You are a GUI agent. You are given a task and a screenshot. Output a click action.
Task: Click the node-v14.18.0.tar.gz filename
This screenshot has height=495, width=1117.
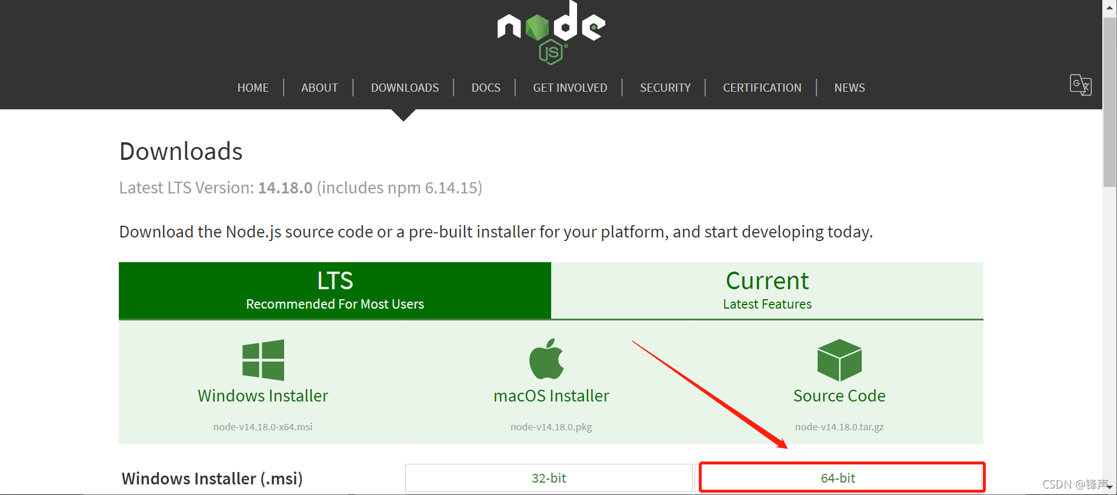pos(839,427)
